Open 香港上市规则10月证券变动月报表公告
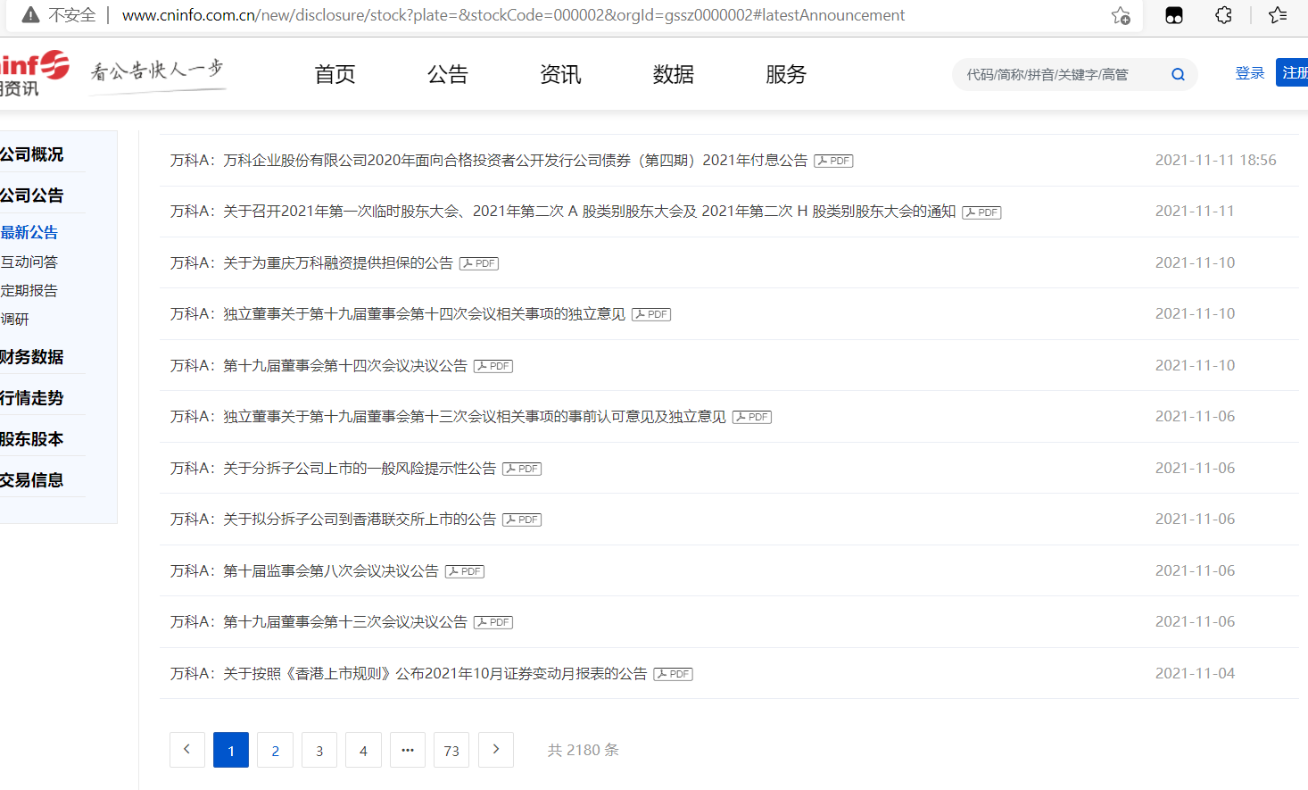 (x=409, y=674)
